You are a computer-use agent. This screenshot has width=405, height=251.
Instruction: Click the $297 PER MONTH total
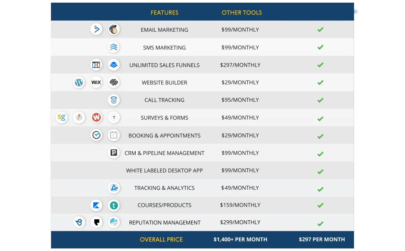tap(322, 240)
